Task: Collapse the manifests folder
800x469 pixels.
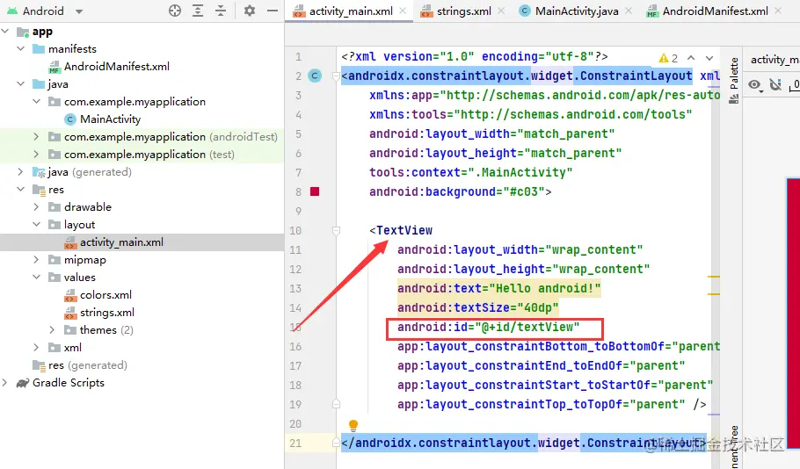Action: point(20,49)
